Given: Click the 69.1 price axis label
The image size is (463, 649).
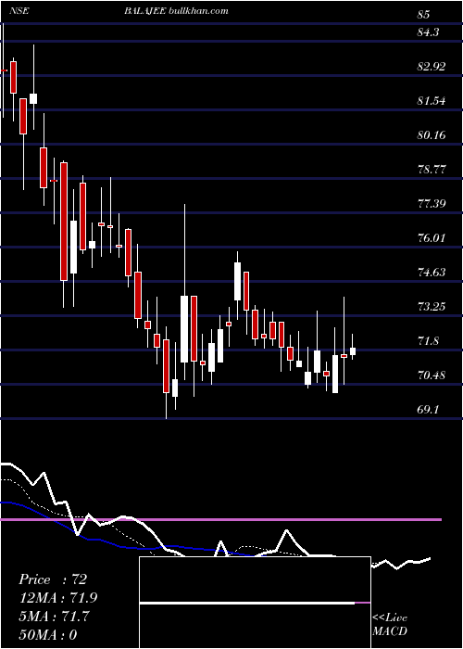Looking at the screenshot, I should 428,410.
